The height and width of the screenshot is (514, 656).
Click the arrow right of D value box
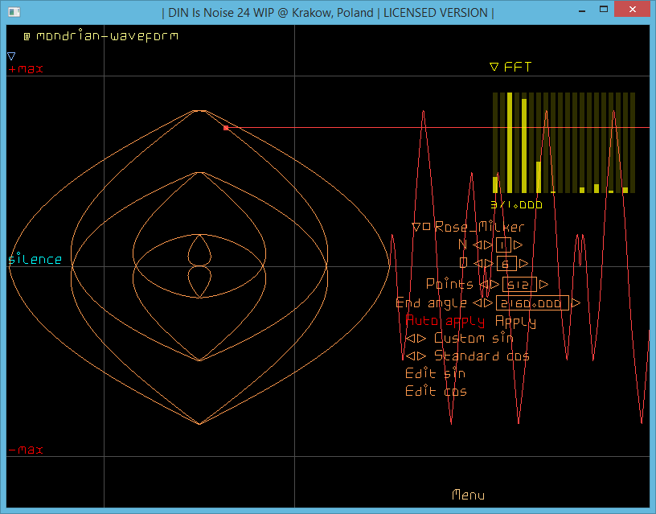click(524, 264)
